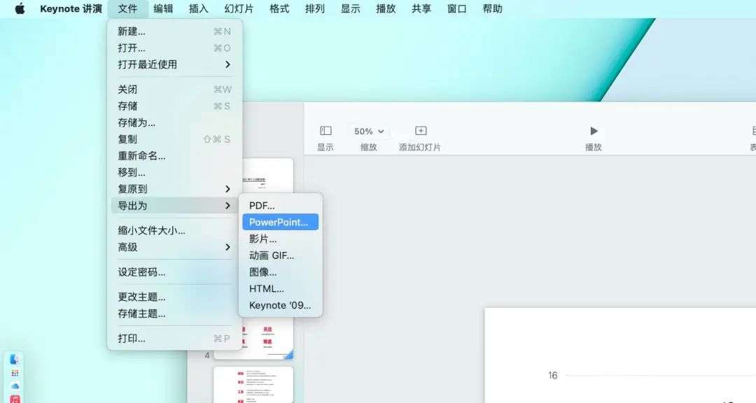
Task: Expand 高级 submenu
Action: tap(174, 247)
